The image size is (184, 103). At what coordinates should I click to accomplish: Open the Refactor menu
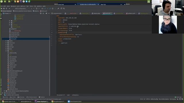tap(23, 6)
